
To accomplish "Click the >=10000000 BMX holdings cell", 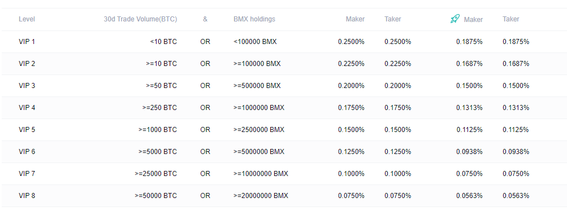I will pos(261,174).
